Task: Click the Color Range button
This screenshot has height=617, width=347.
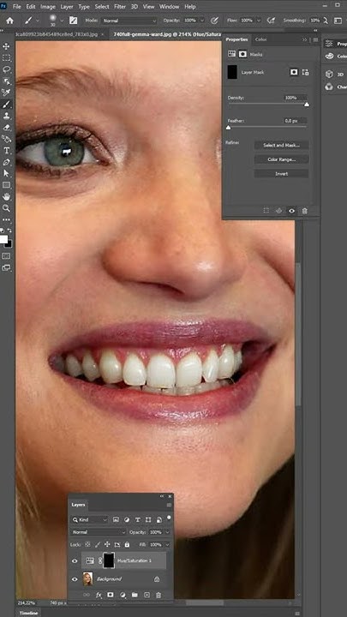Action: tap(281, 159)
